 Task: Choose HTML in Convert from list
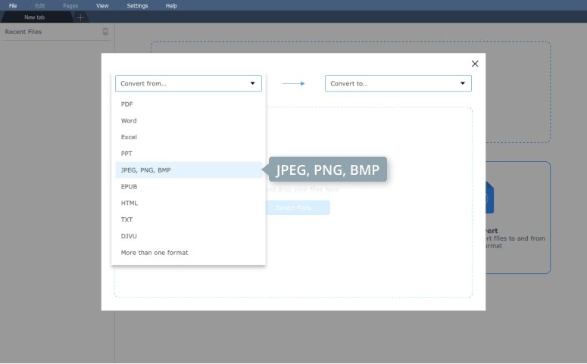189,203
